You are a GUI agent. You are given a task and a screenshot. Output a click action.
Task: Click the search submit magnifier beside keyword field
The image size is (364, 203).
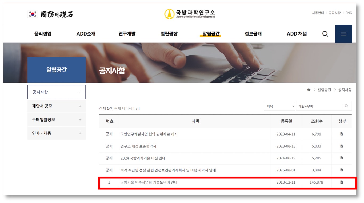click(x=346, y=106)
